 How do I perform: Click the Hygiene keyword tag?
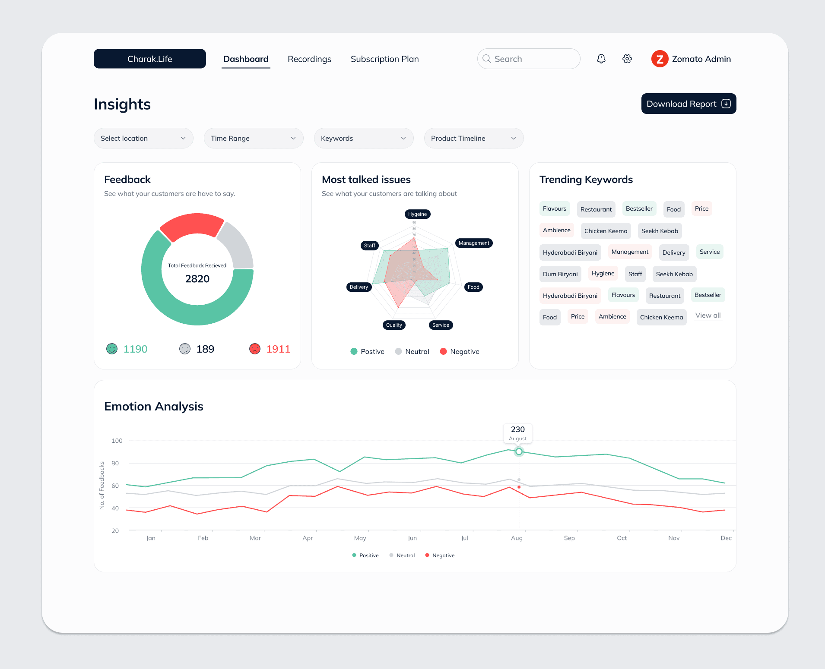603,273
